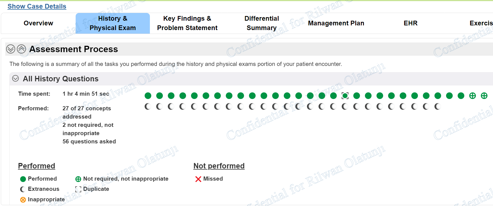Open the EHR tab

click(x=410, y=23)
